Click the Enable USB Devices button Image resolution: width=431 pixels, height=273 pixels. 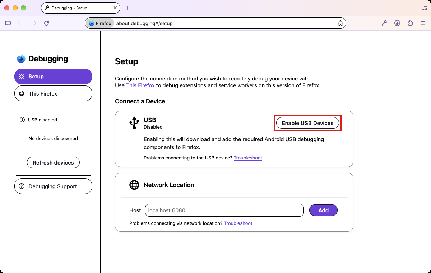tap(307, 123)
